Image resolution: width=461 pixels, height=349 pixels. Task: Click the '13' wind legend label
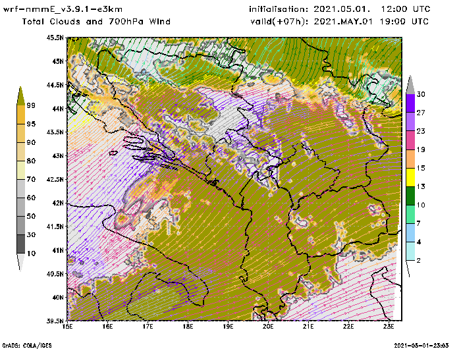[421, 187]
